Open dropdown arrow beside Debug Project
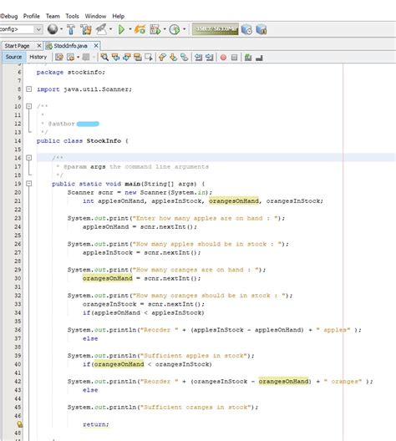The width and height of the screenshot is (396, 441). 165,29
